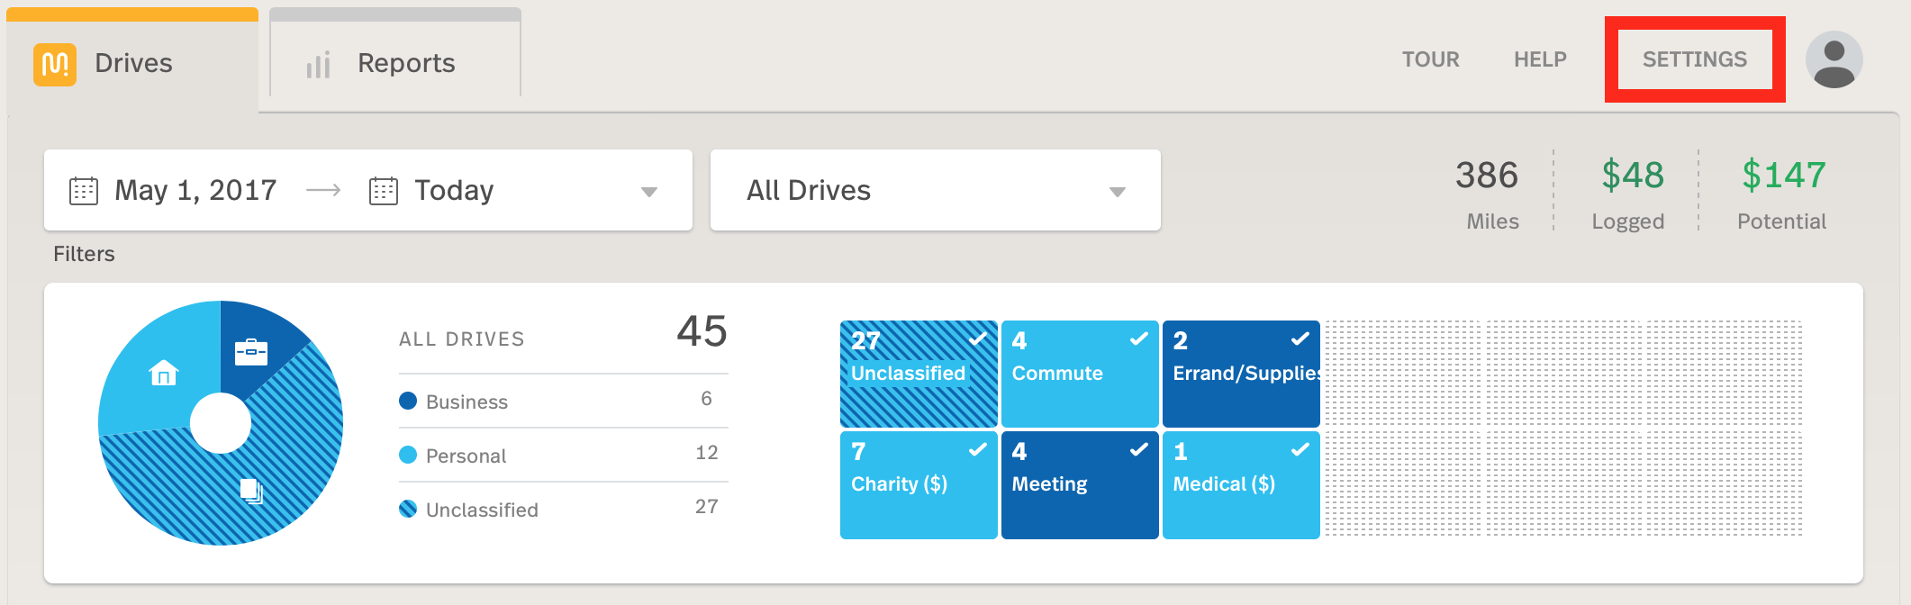The width and height of the screenshot is (1911, 605).
Task: Click the May 1, 2017 start date
Action: point(195,191)
